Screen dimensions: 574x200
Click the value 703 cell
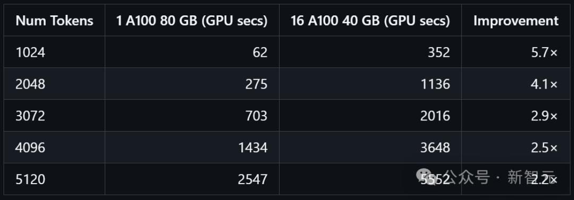pyautogui.click(x=192, y=116)
